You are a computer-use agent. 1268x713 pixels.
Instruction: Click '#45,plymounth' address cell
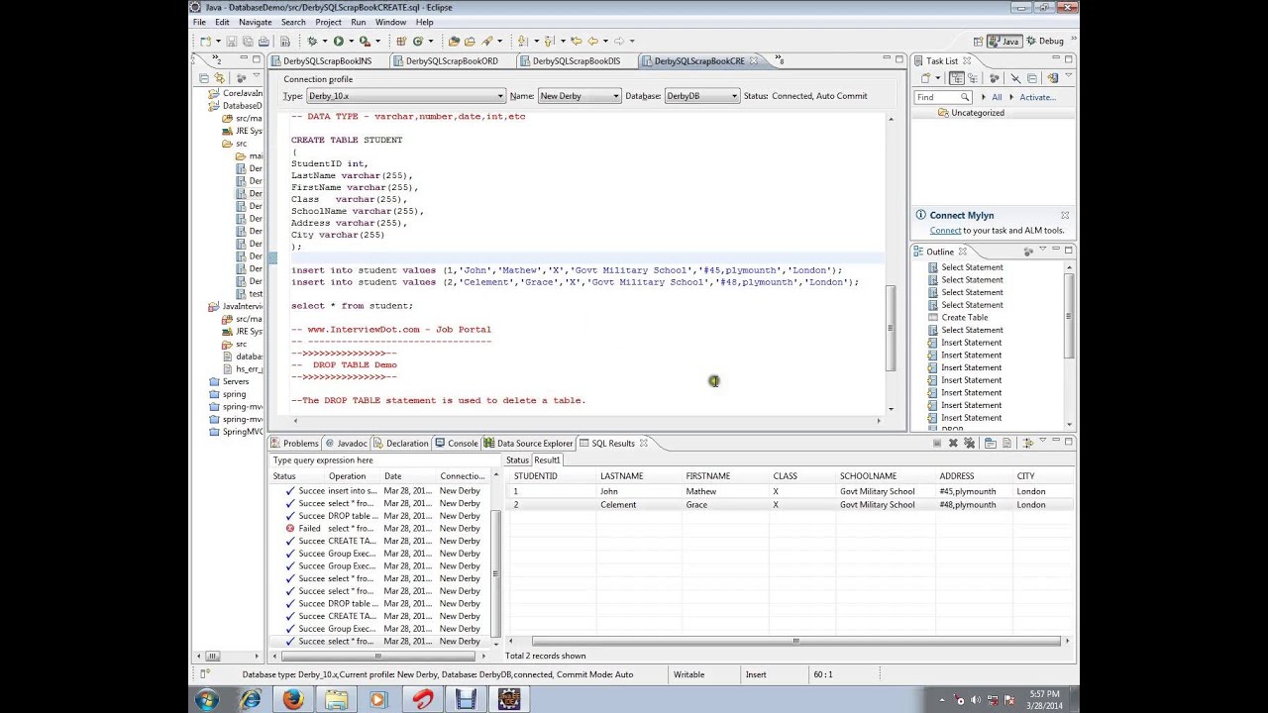(x=968, y=491)
